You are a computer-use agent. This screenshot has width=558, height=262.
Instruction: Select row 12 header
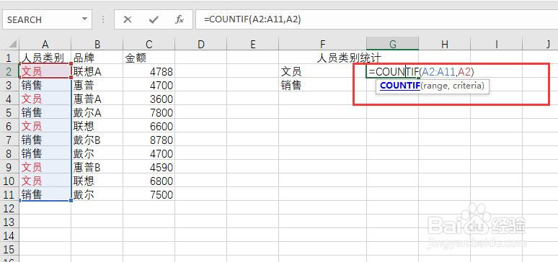[9, 208]
